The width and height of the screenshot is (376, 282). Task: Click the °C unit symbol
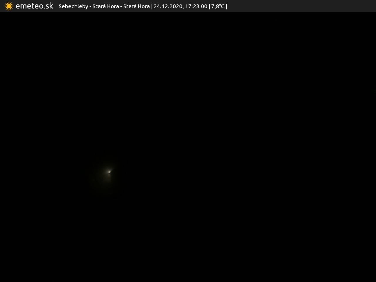pyautogui.click(x=221, y=6)
